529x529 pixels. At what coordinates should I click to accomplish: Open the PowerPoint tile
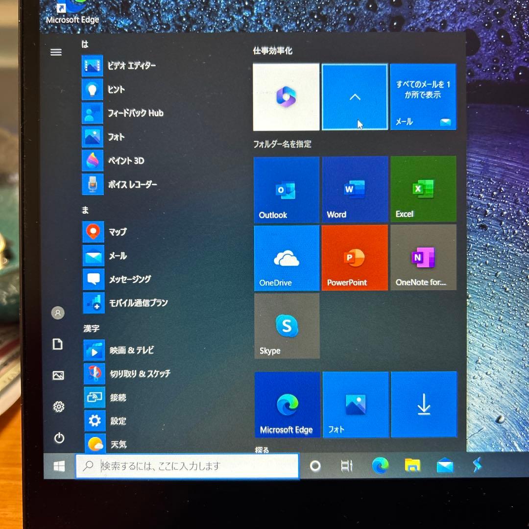click(x=355, y=258)
